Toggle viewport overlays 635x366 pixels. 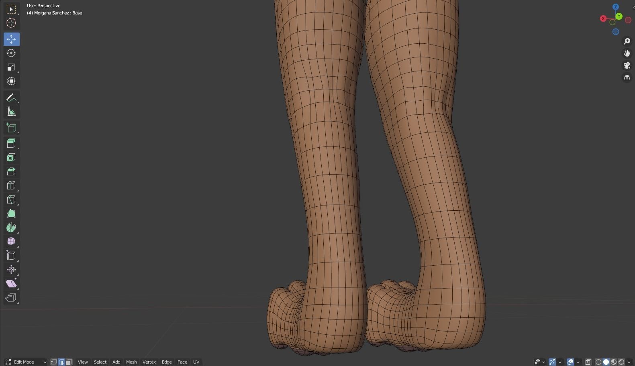pos(570,362)
